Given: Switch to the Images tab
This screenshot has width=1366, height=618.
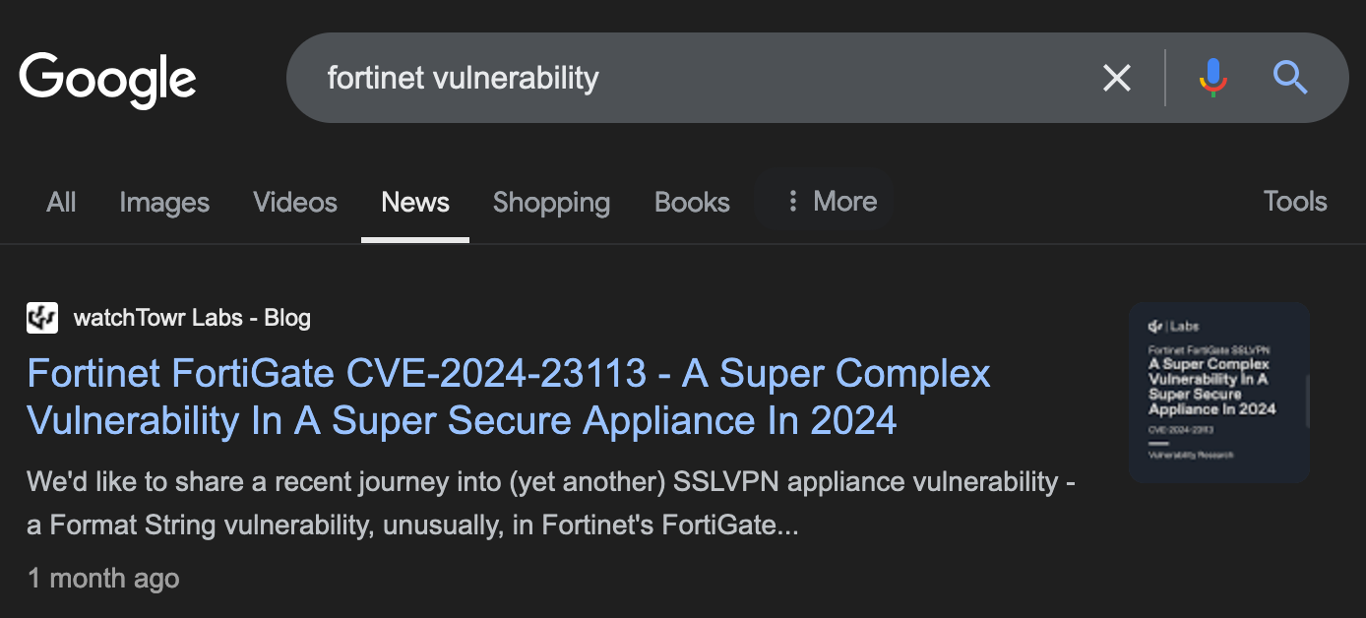Looking at the screenshot, I should tap(164, 202).
